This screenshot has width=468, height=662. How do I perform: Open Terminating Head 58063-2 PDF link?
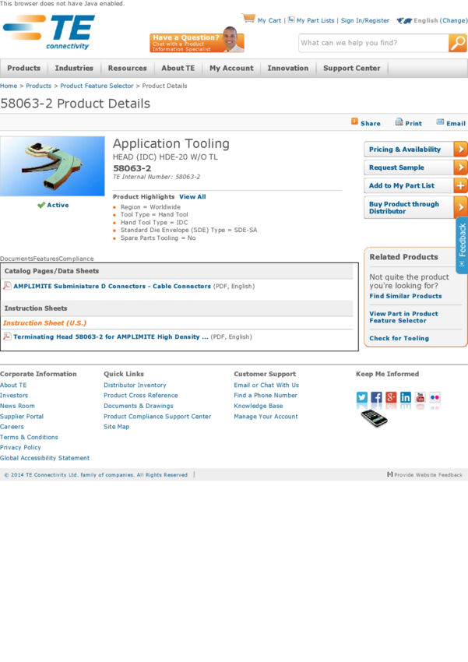point(111,336)
